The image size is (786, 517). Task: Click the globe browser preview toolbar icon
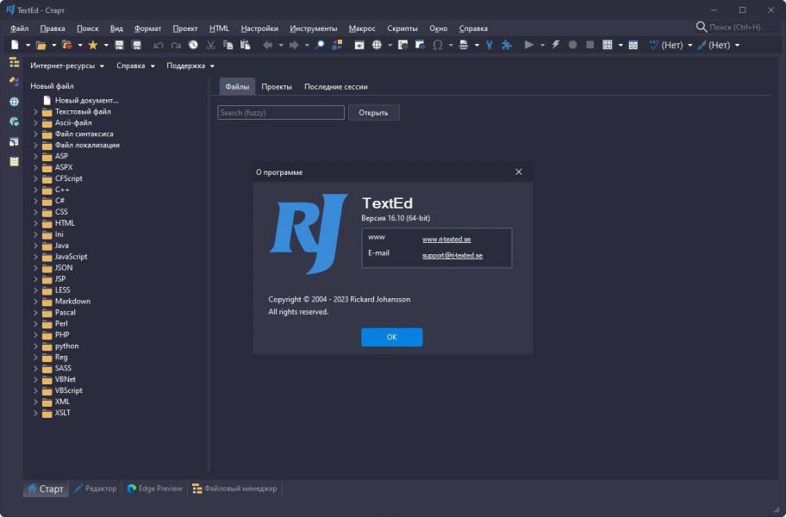point(377,45)
